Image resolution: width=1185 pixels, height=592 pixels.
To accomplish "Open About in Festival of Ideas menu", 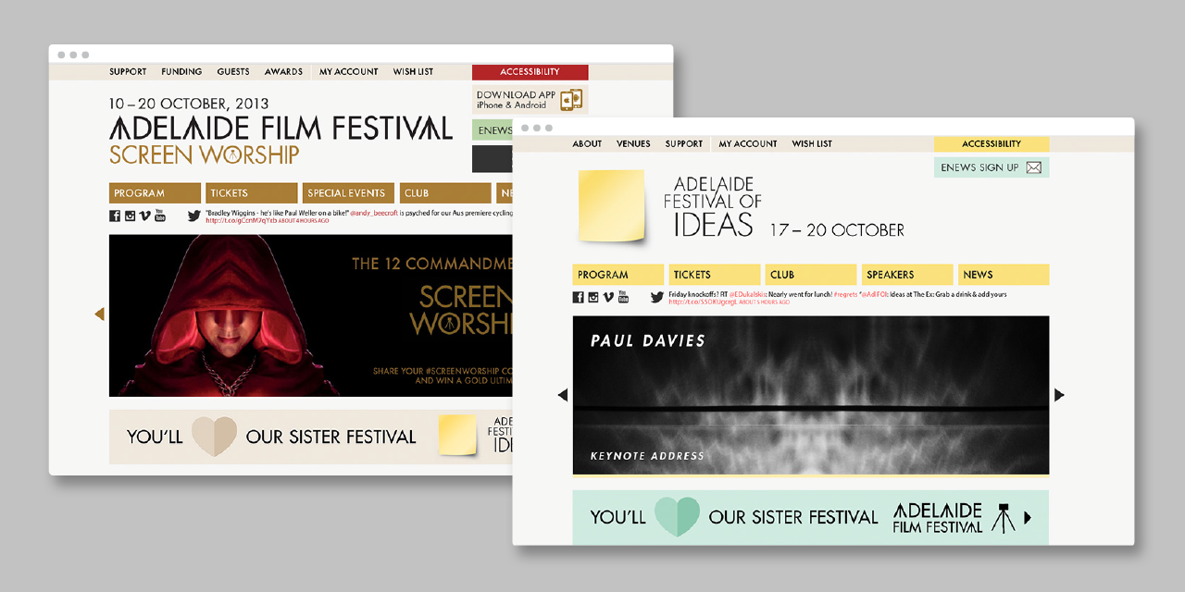I will pos(587,143).
